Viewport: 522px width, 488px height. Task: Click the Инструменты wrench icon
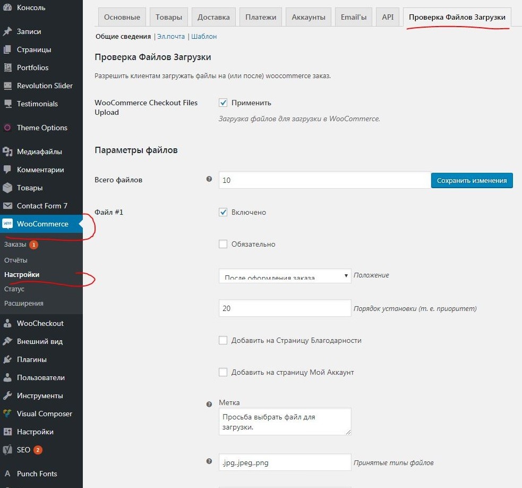7,396
